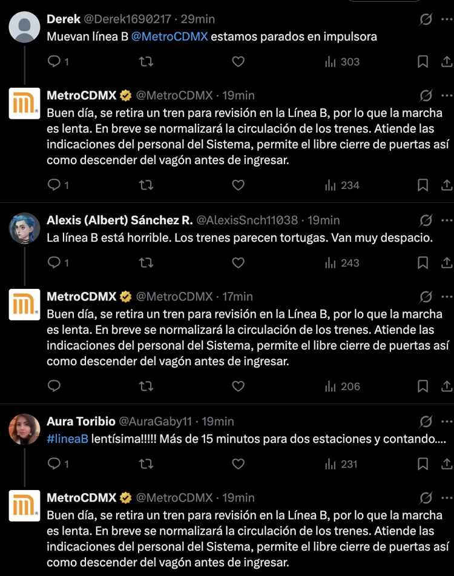View analytics for the 206-view tweet
The image size is (454, 576).
click(343, 386)
